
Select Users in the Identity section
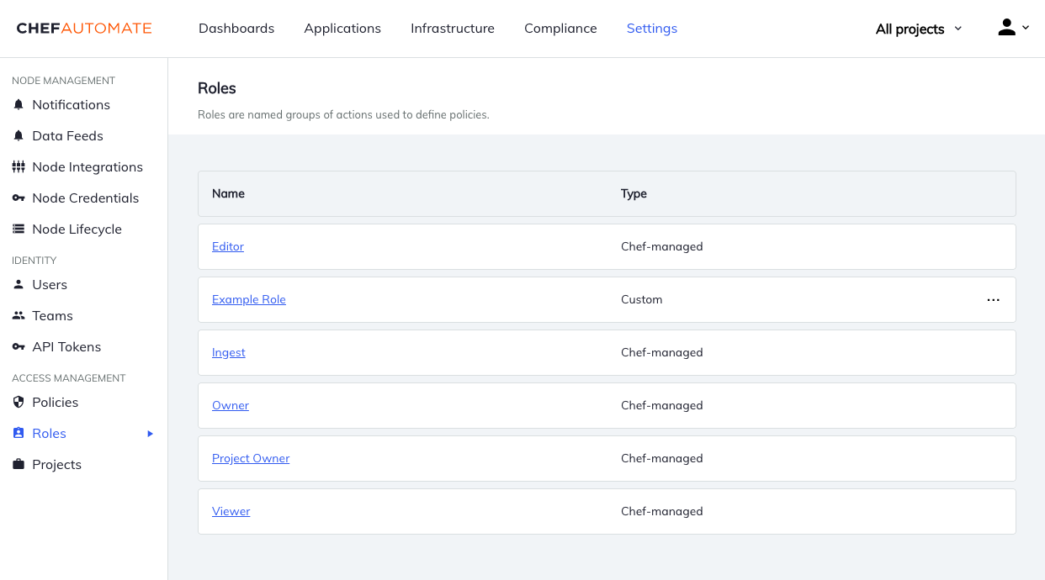tap(18, 284)
